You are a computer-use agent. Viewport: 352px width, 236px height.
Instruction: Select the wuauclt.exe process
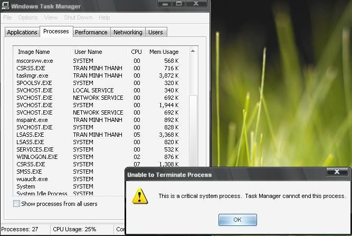tap(69, 179)
